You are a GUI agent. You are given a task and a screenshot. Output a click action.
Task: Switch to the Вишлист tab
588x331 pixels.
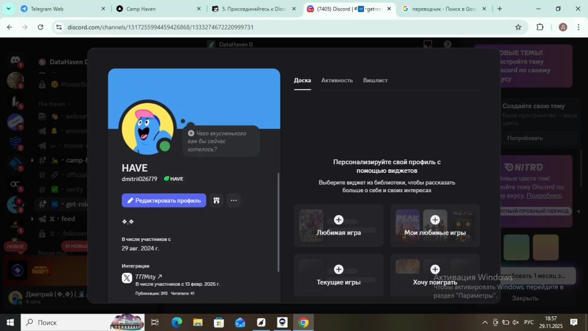tap(375, 81)
